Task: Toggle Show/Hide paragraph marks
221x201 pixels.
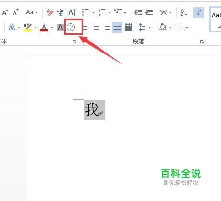Action: 199,12
